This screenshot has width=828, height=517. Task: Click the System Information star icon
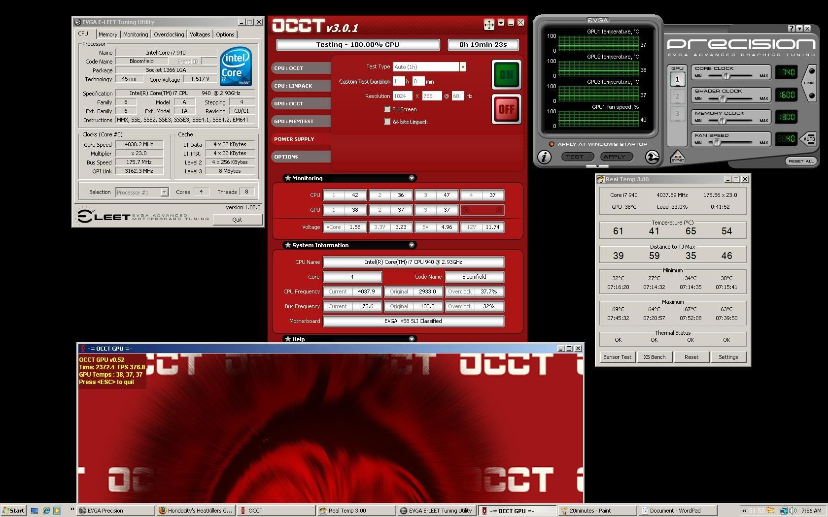[288, 245]
